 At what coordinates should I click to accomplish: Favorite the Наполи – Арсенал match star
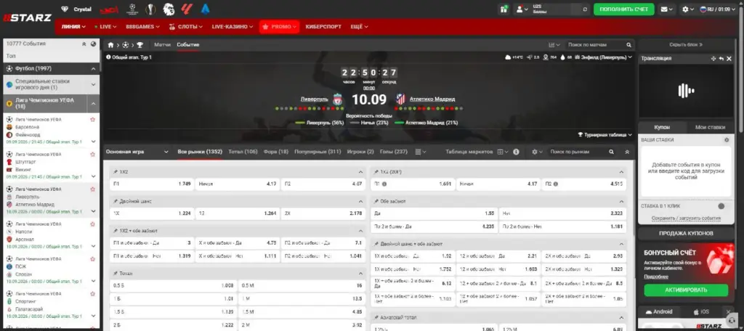92,224
